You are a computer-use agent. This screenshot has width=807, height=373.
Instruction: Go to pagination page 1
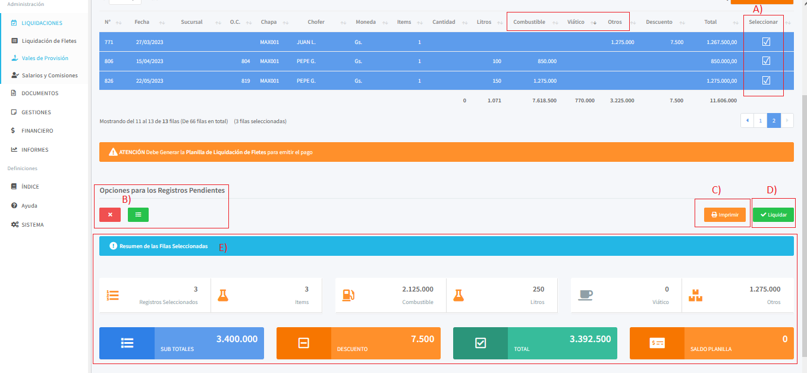[x=760, y=121]
